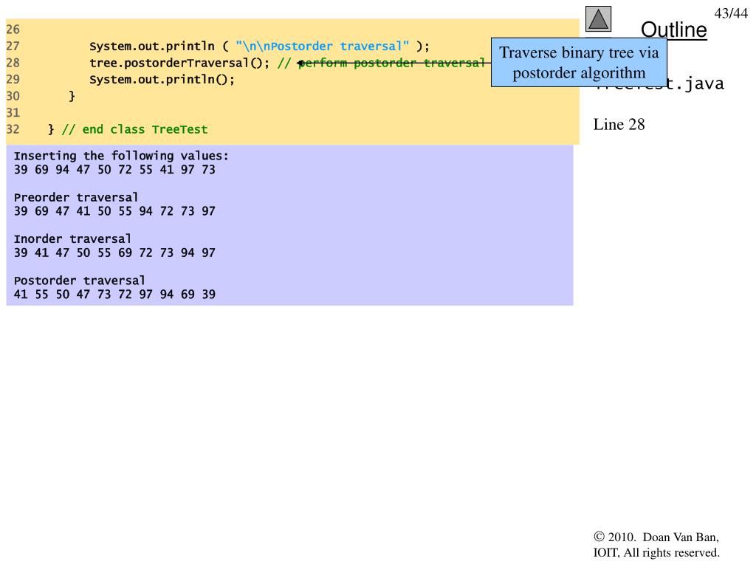Screen dimensions: 756x567
Task: Click line 27 println Postorder traversal code
Action: pos(259,47)
